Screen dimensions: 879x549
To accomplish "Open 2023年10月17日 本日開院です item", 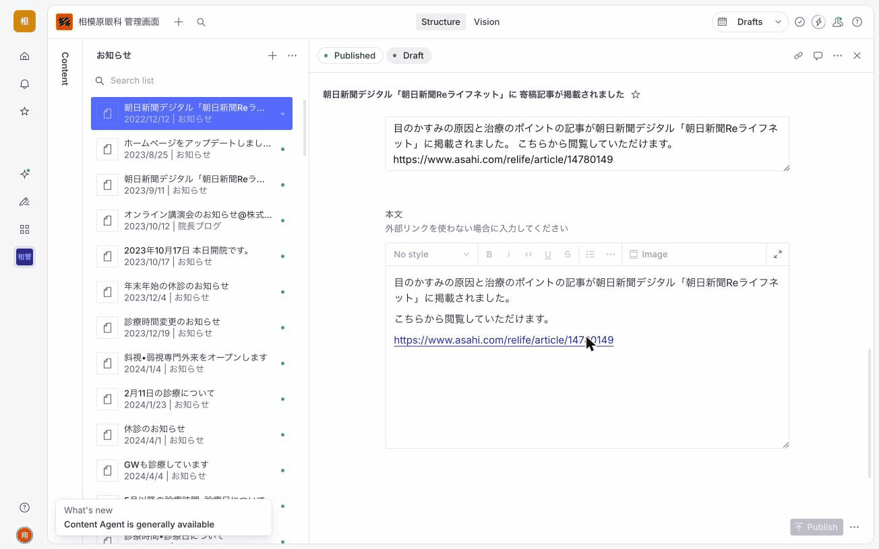I will click(191, 256).
